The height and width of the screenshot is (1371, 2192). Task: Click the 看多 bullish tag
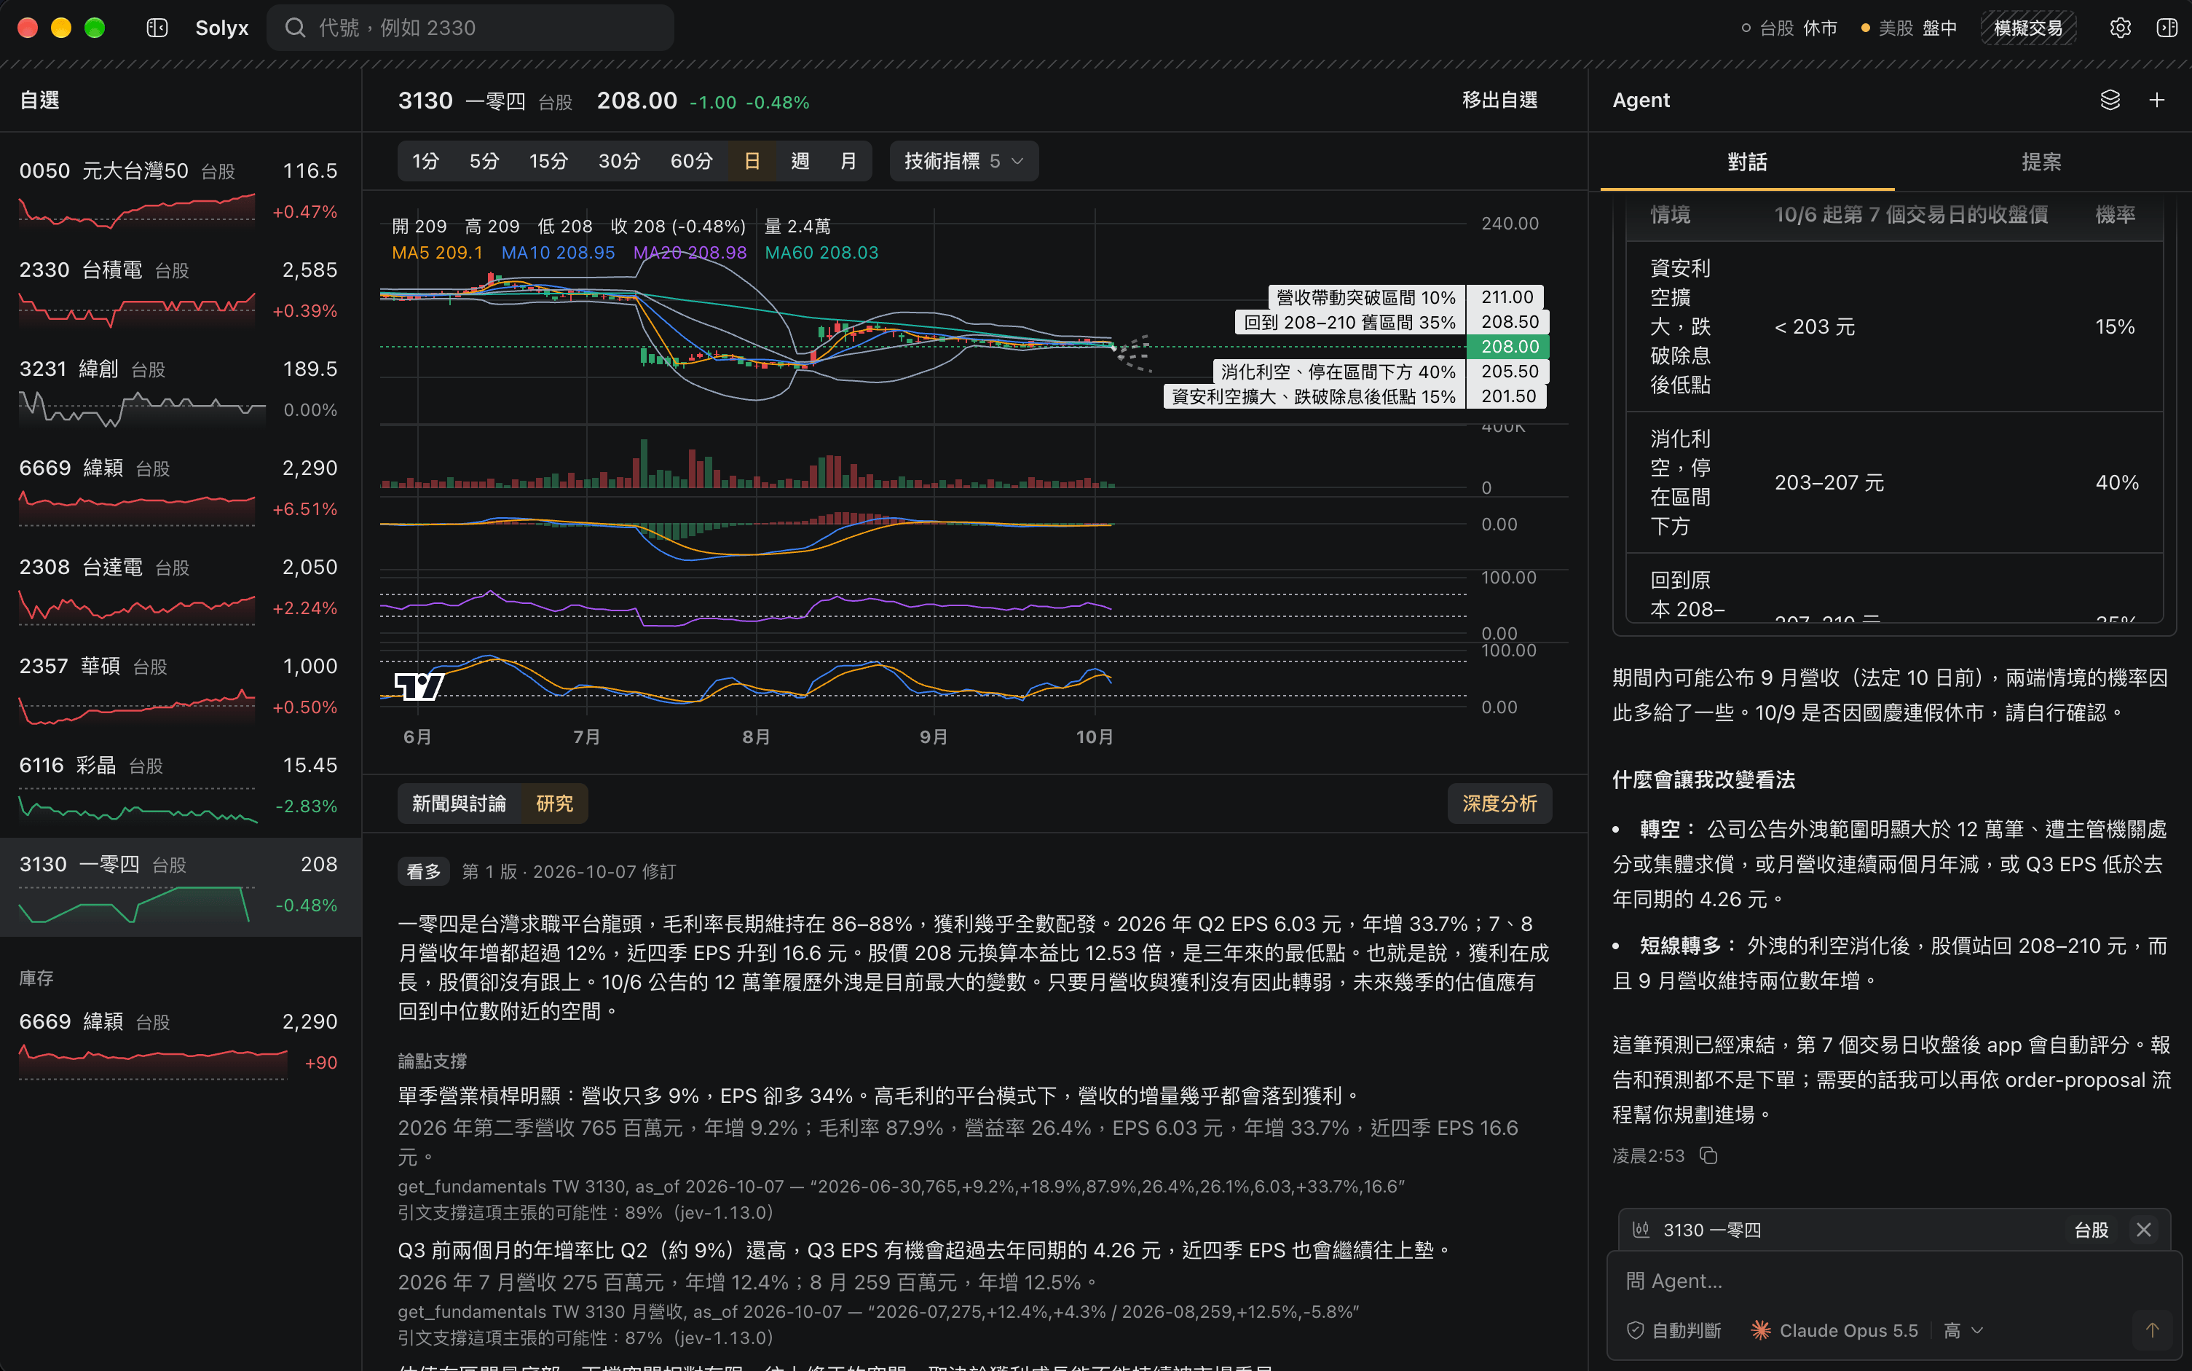click(x=423, y=871)
